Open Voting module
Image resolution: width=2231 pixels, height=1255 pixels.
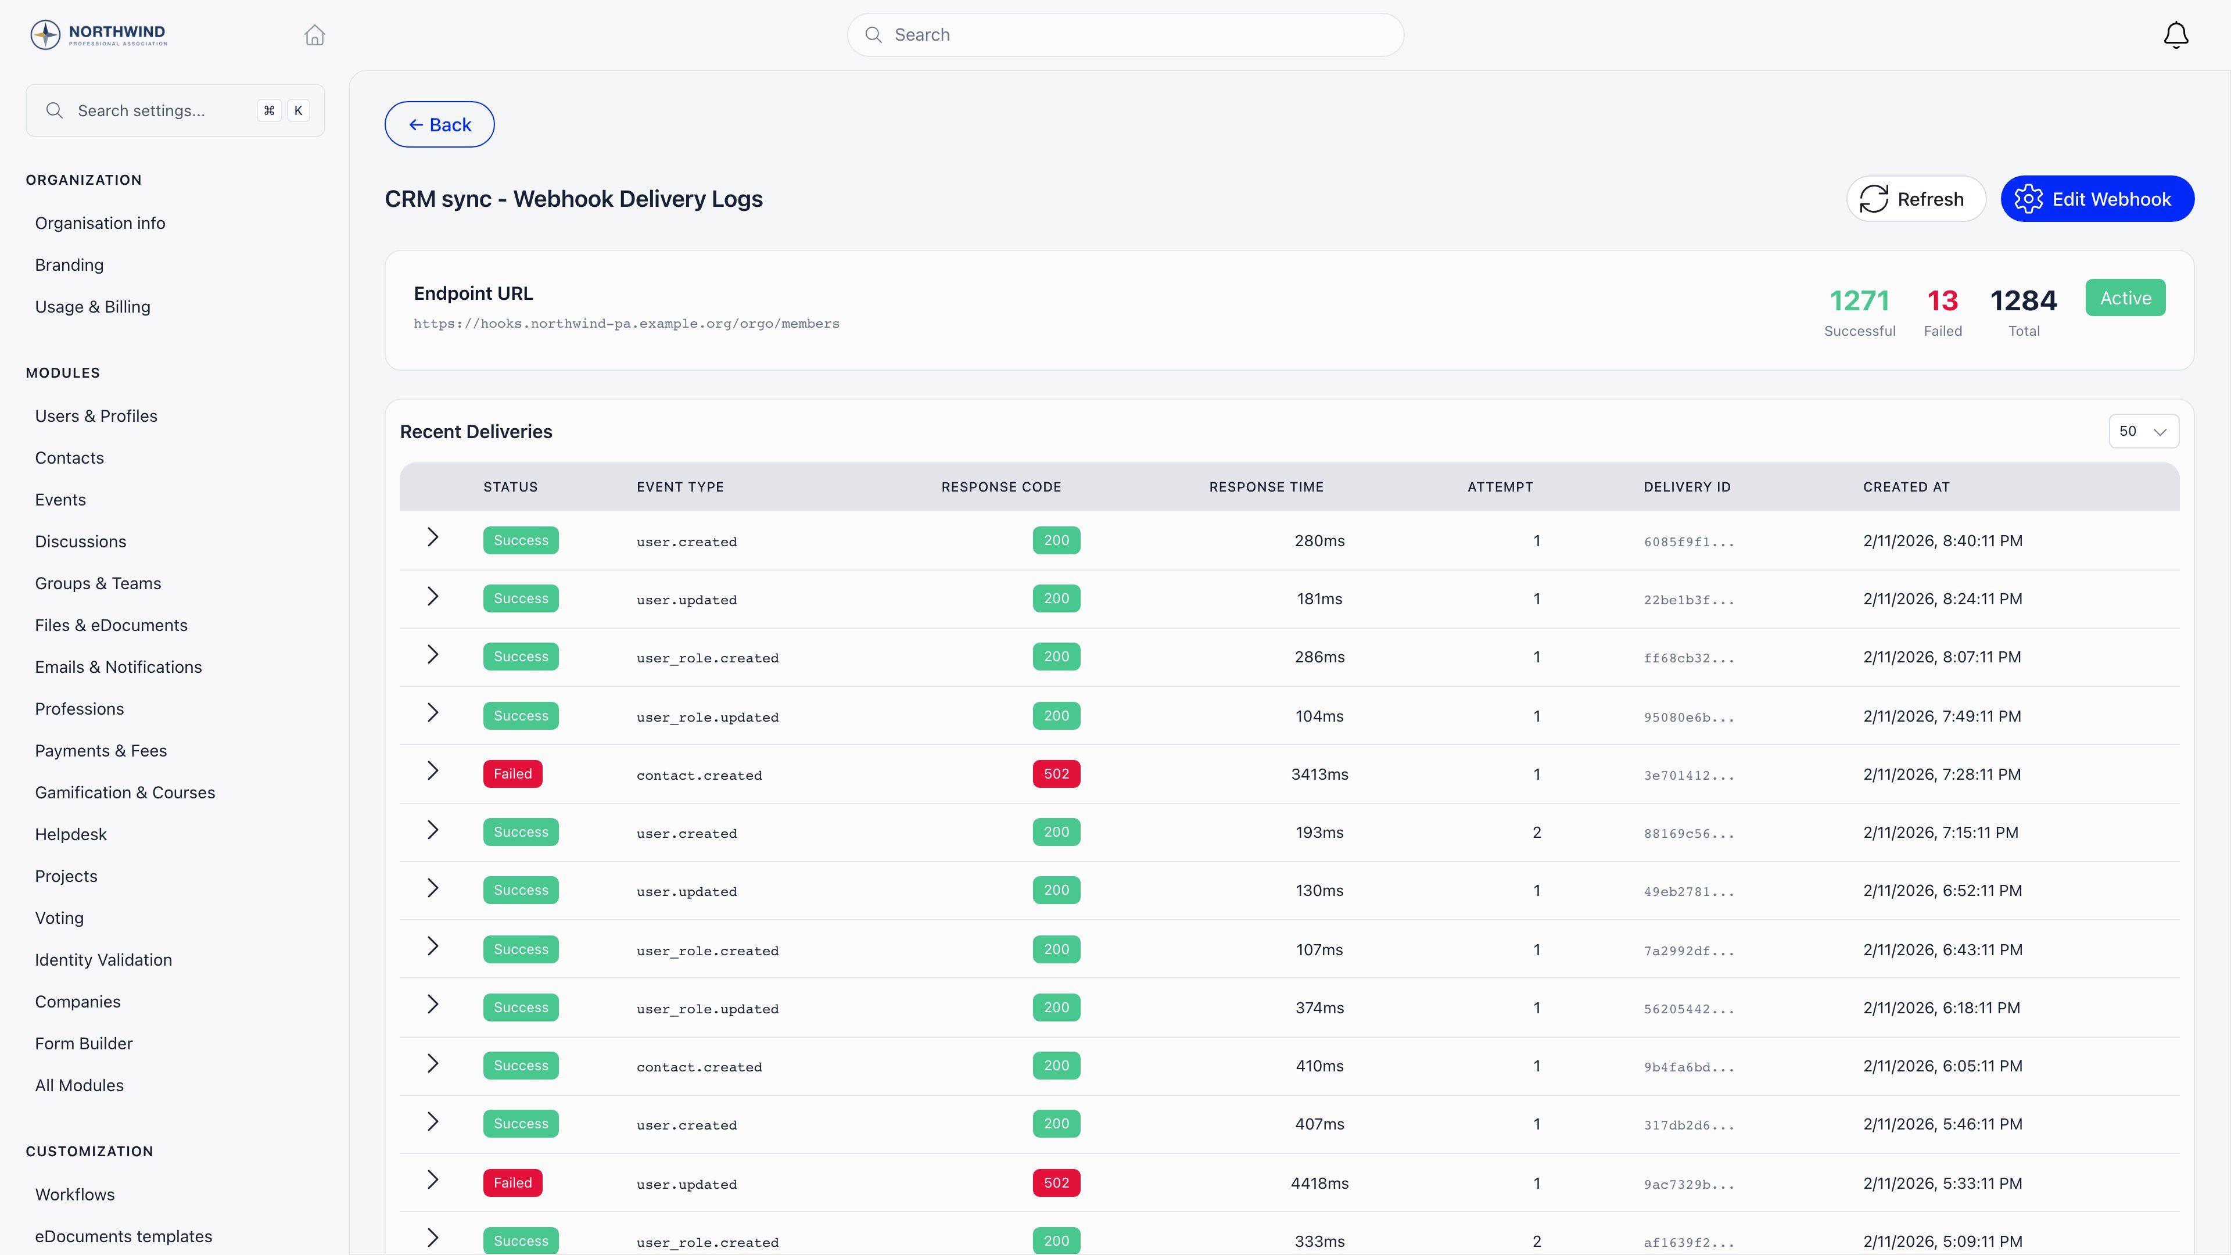pyautogui.click(x=60, y=918)
